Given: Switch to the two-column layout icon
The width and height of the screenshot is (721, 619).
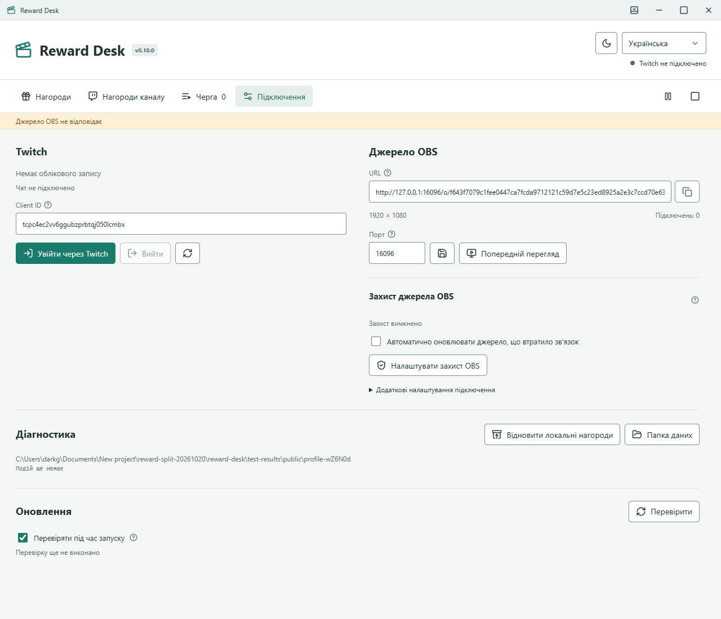Looking at the screenshot, I should (x=668, y=96).
